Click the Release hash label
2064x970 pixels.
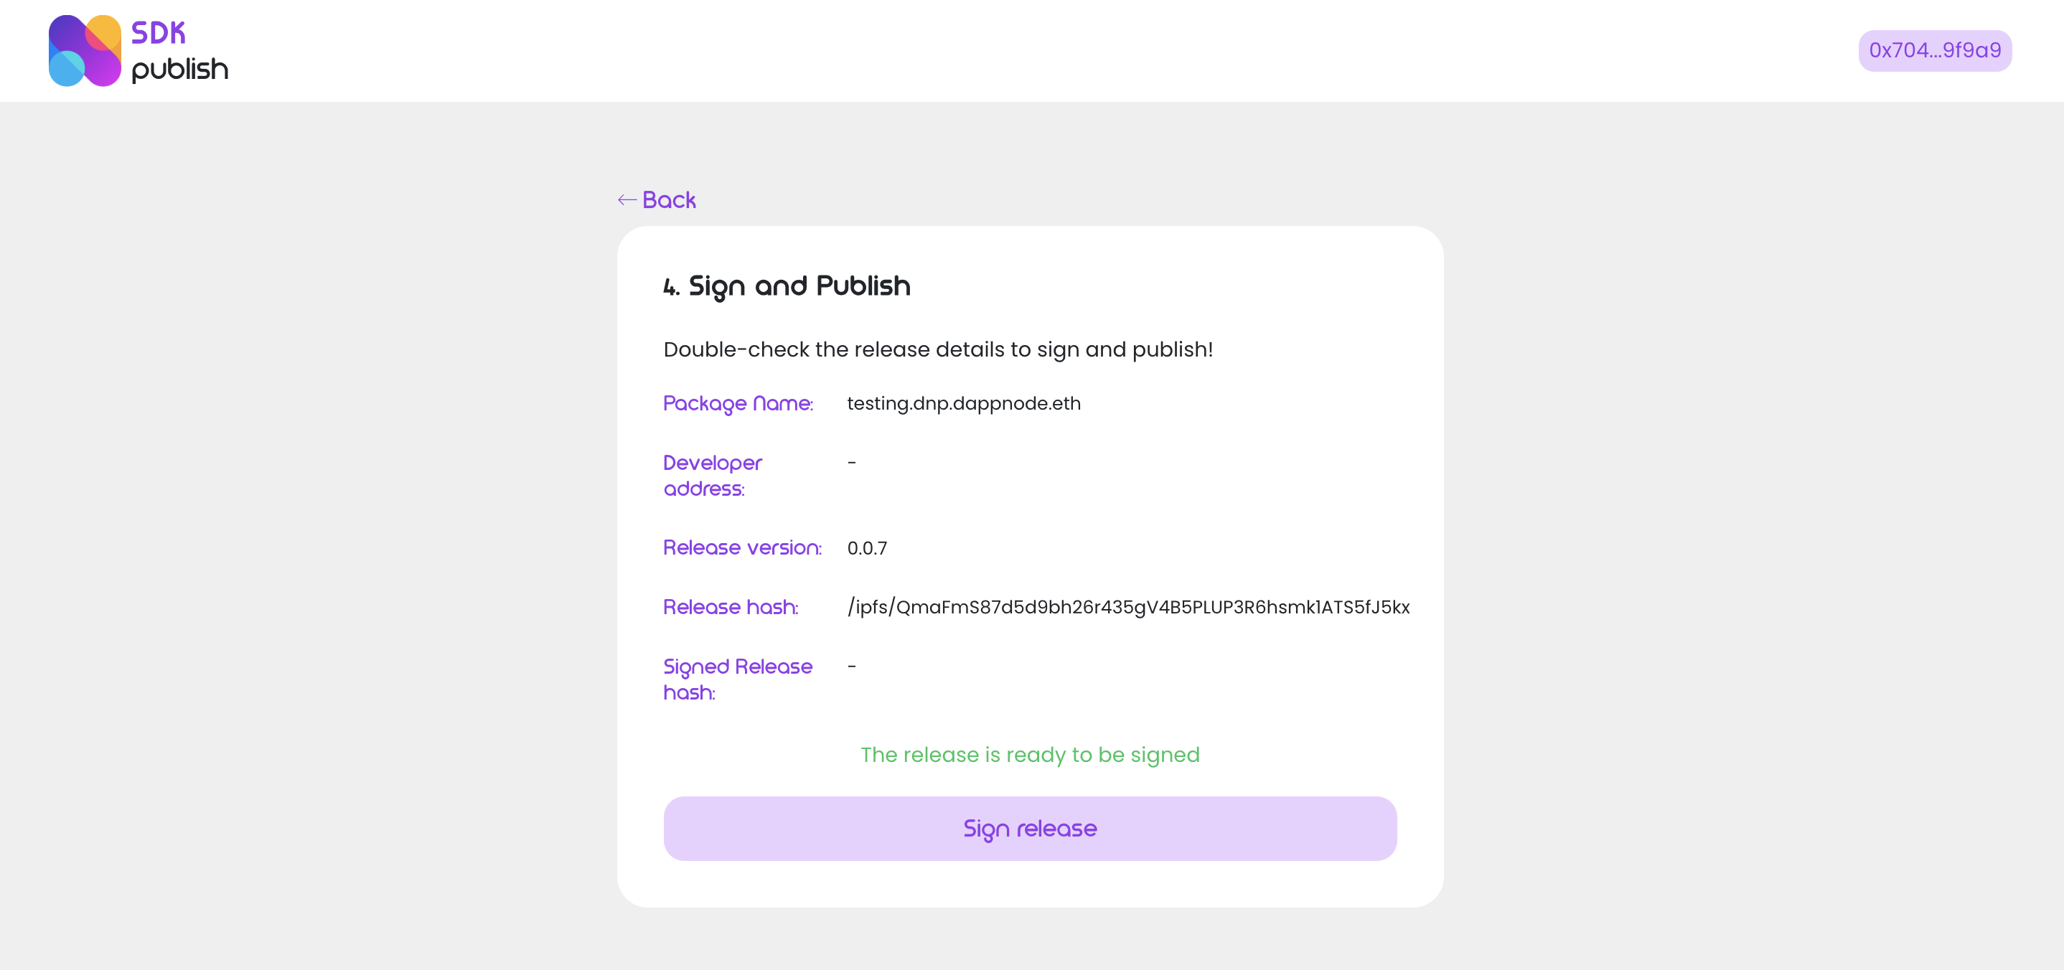pyautogui.click(x=731, y=606)
